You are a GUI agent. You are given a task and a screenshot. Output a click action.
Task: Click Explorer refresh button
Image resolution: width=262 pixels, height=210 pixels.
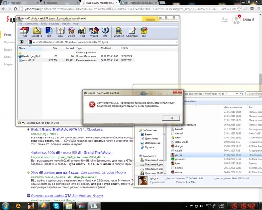pyautogui.click(x=241, y=94)
